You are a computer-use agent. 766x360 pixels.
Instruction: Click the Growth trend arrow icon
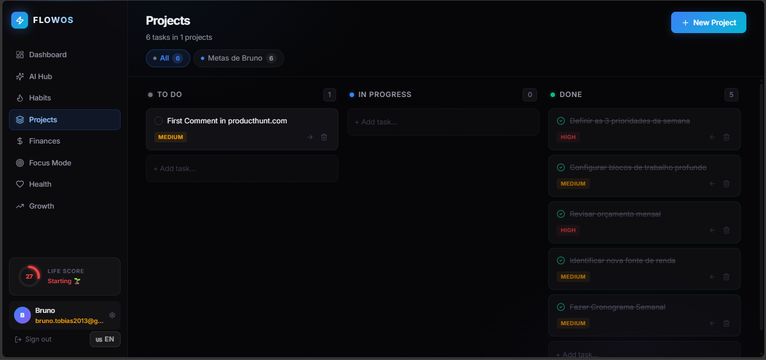tap(20, 206)
